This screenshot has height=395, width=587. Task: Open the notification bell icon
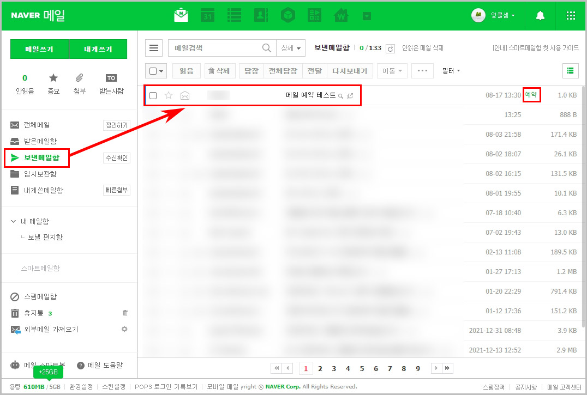[x=540, y=15]
